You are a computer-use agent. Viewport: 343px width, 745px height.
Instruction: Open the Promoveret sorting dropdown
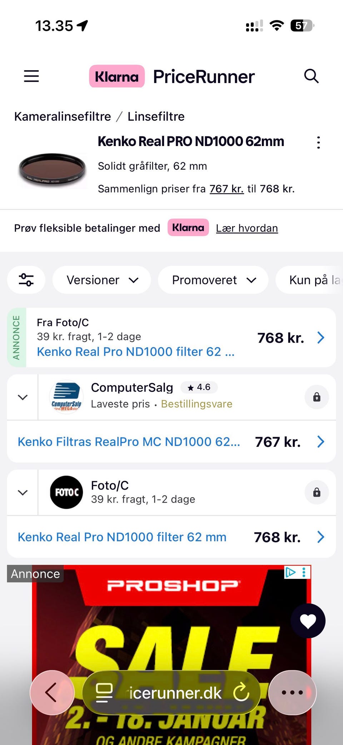coord(213,280)
